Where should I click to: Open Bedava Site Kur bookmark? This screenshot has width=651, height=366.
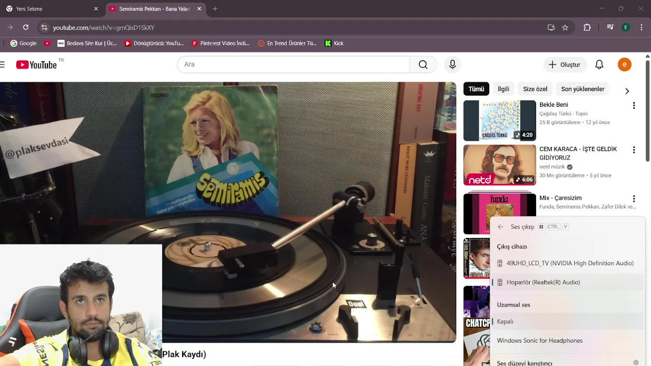87,43
